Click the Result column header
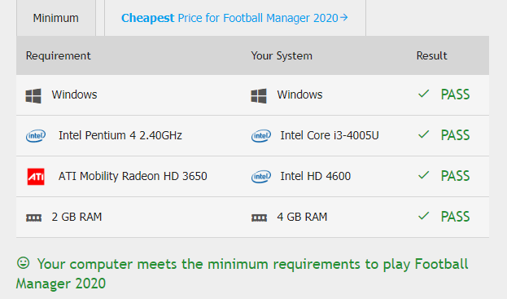This screenshot has width=507, height=299. [431, 55]
